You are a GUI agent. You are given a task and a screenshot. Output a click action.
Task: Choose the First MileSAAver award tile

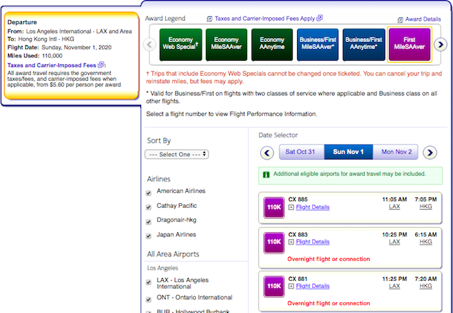[410, 44]
